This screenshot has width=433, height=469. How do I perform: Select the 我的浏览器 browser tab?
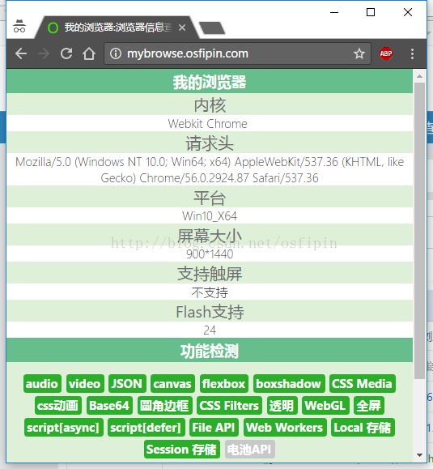(x=117, y=28)
